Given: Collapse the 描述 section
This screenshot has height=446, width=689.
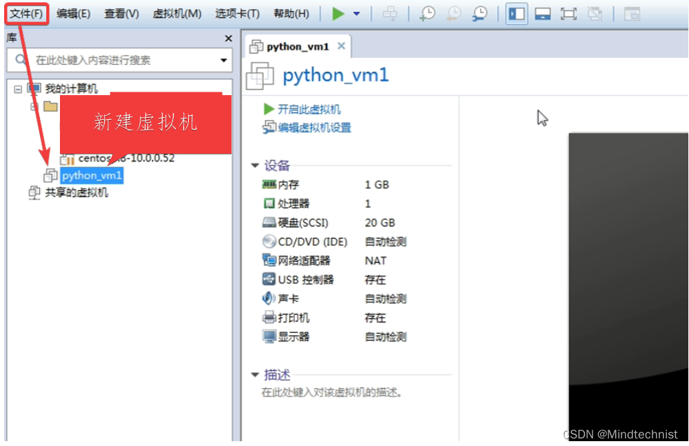Looking at the screenshot, I should 255,375.
